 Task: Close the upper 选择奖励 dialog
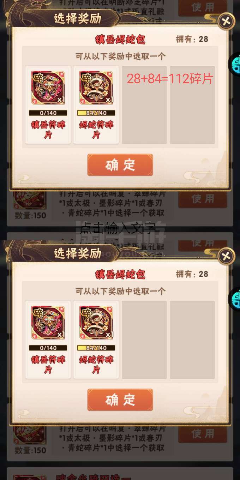coord(226,22)
